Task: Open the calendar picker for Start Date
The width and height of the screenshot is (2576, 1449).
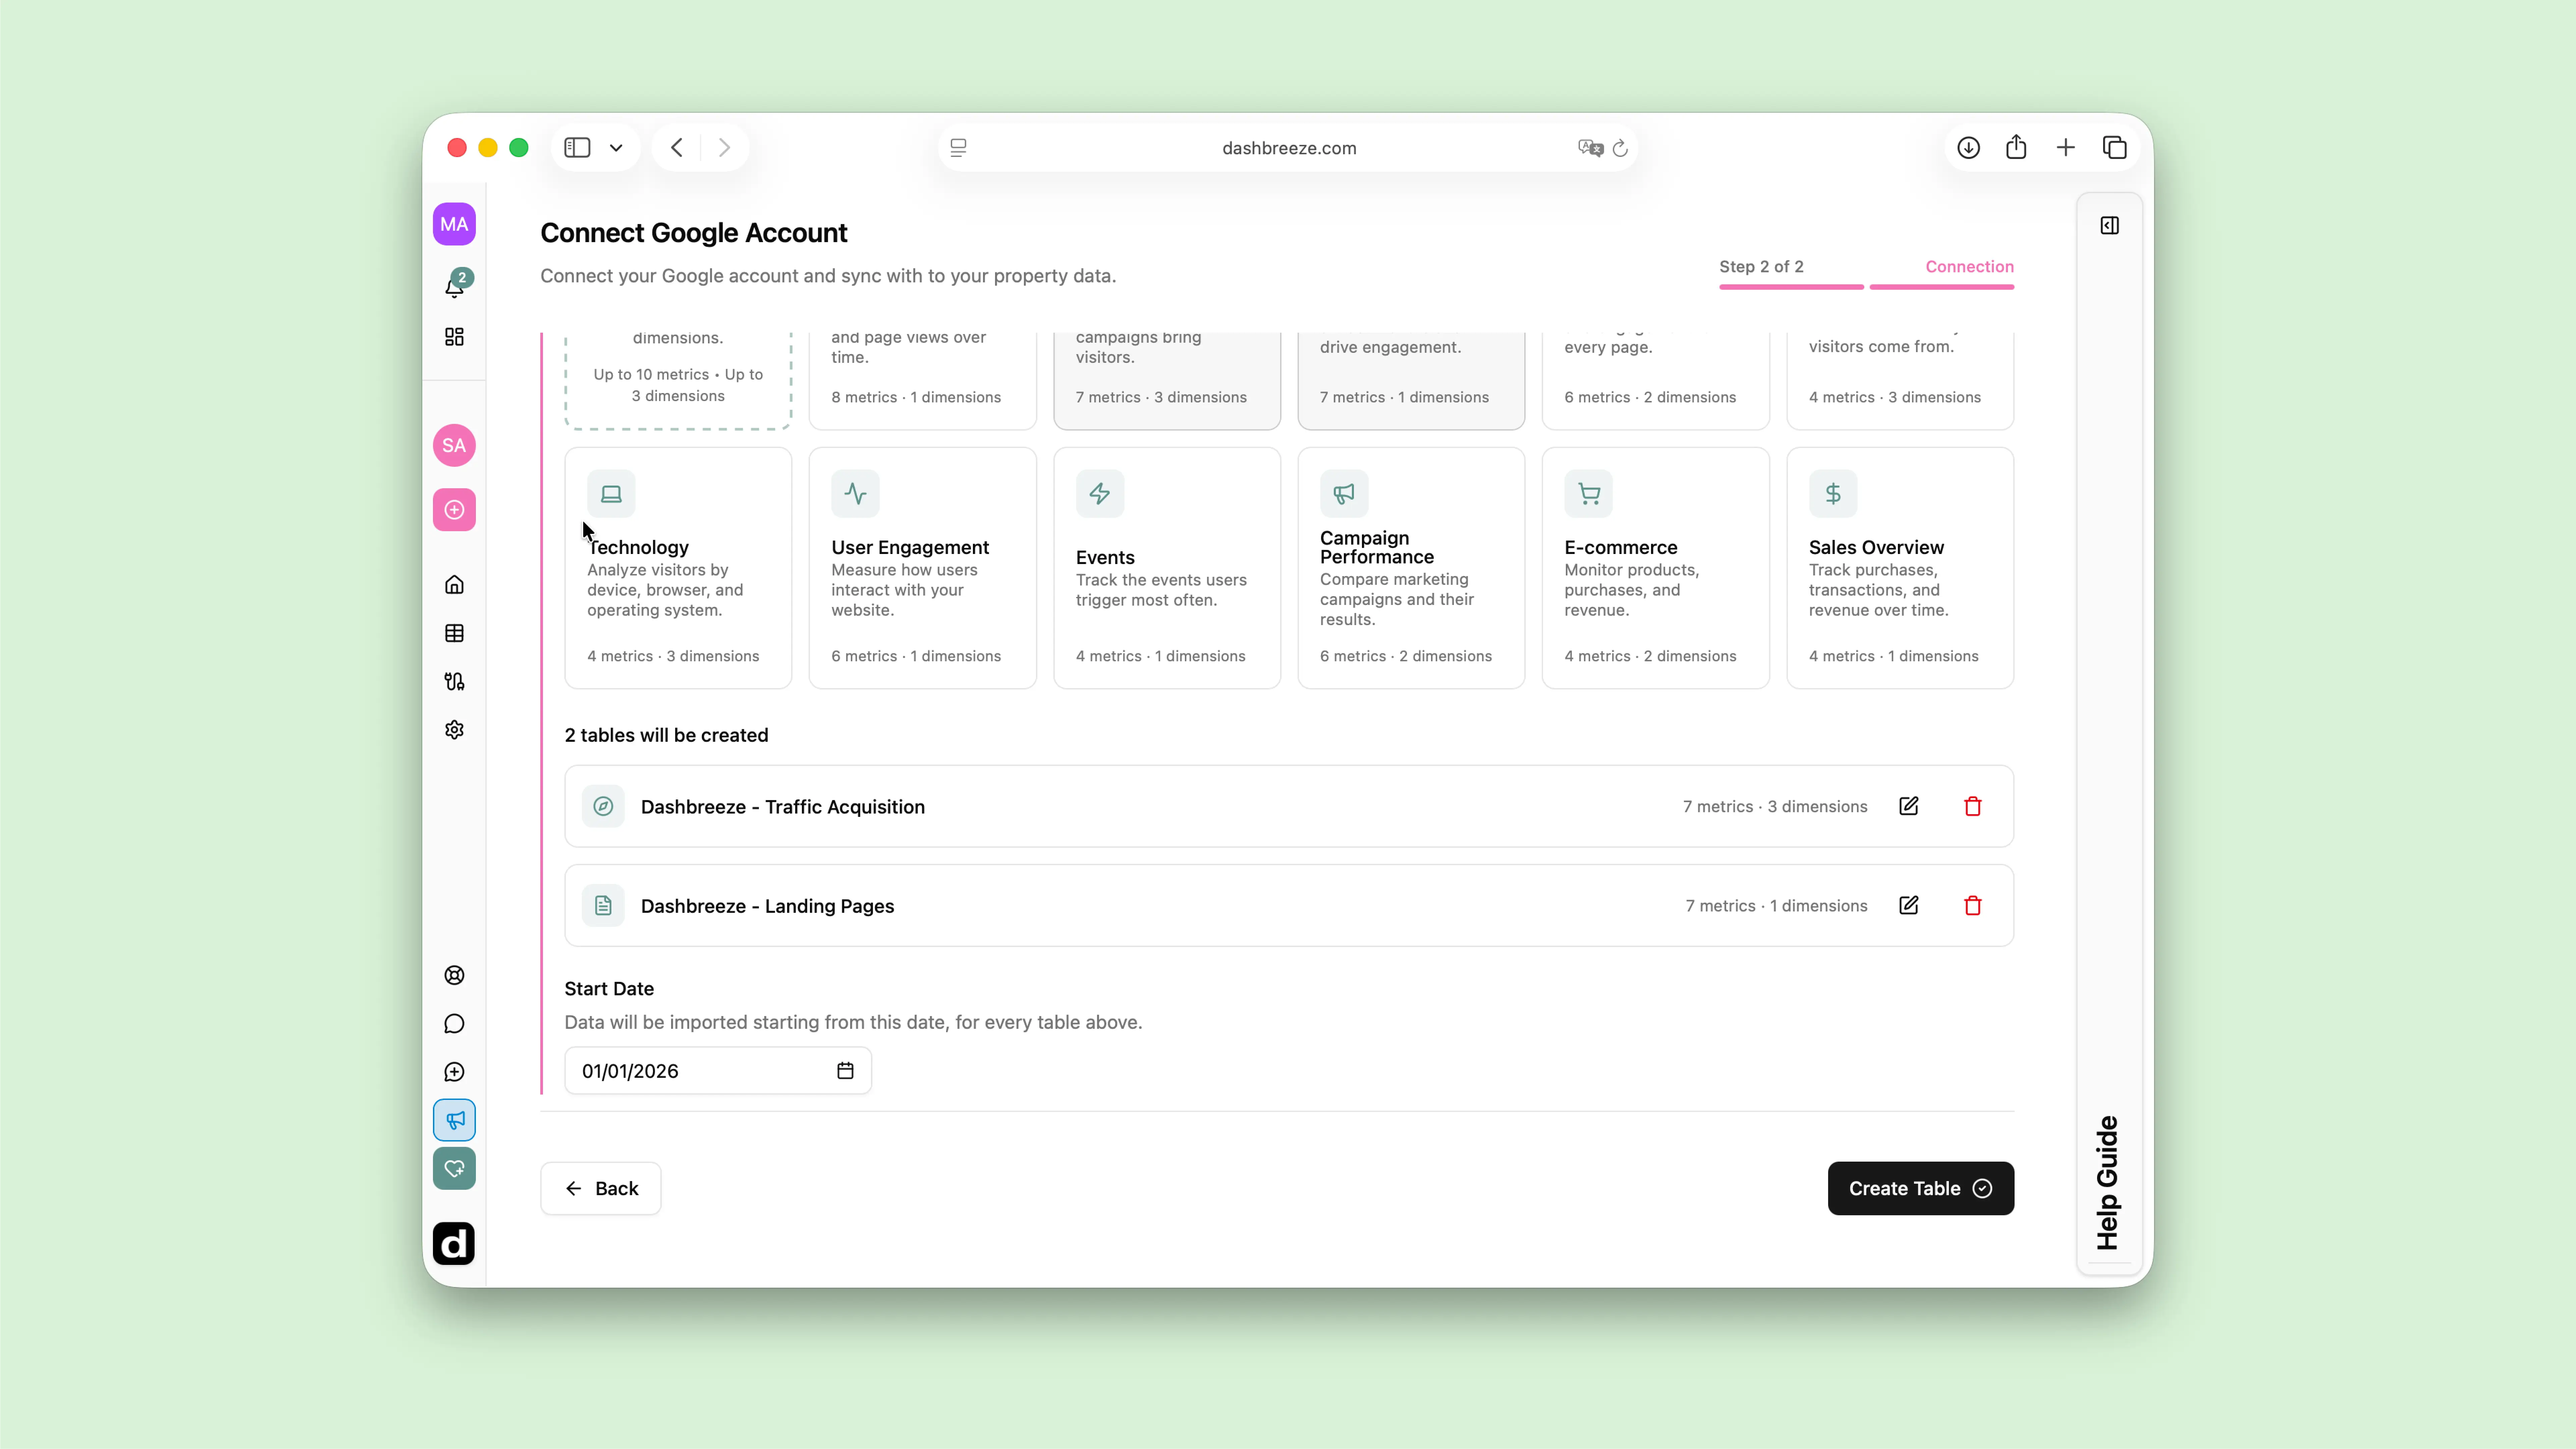Action: click(845, 1071)
